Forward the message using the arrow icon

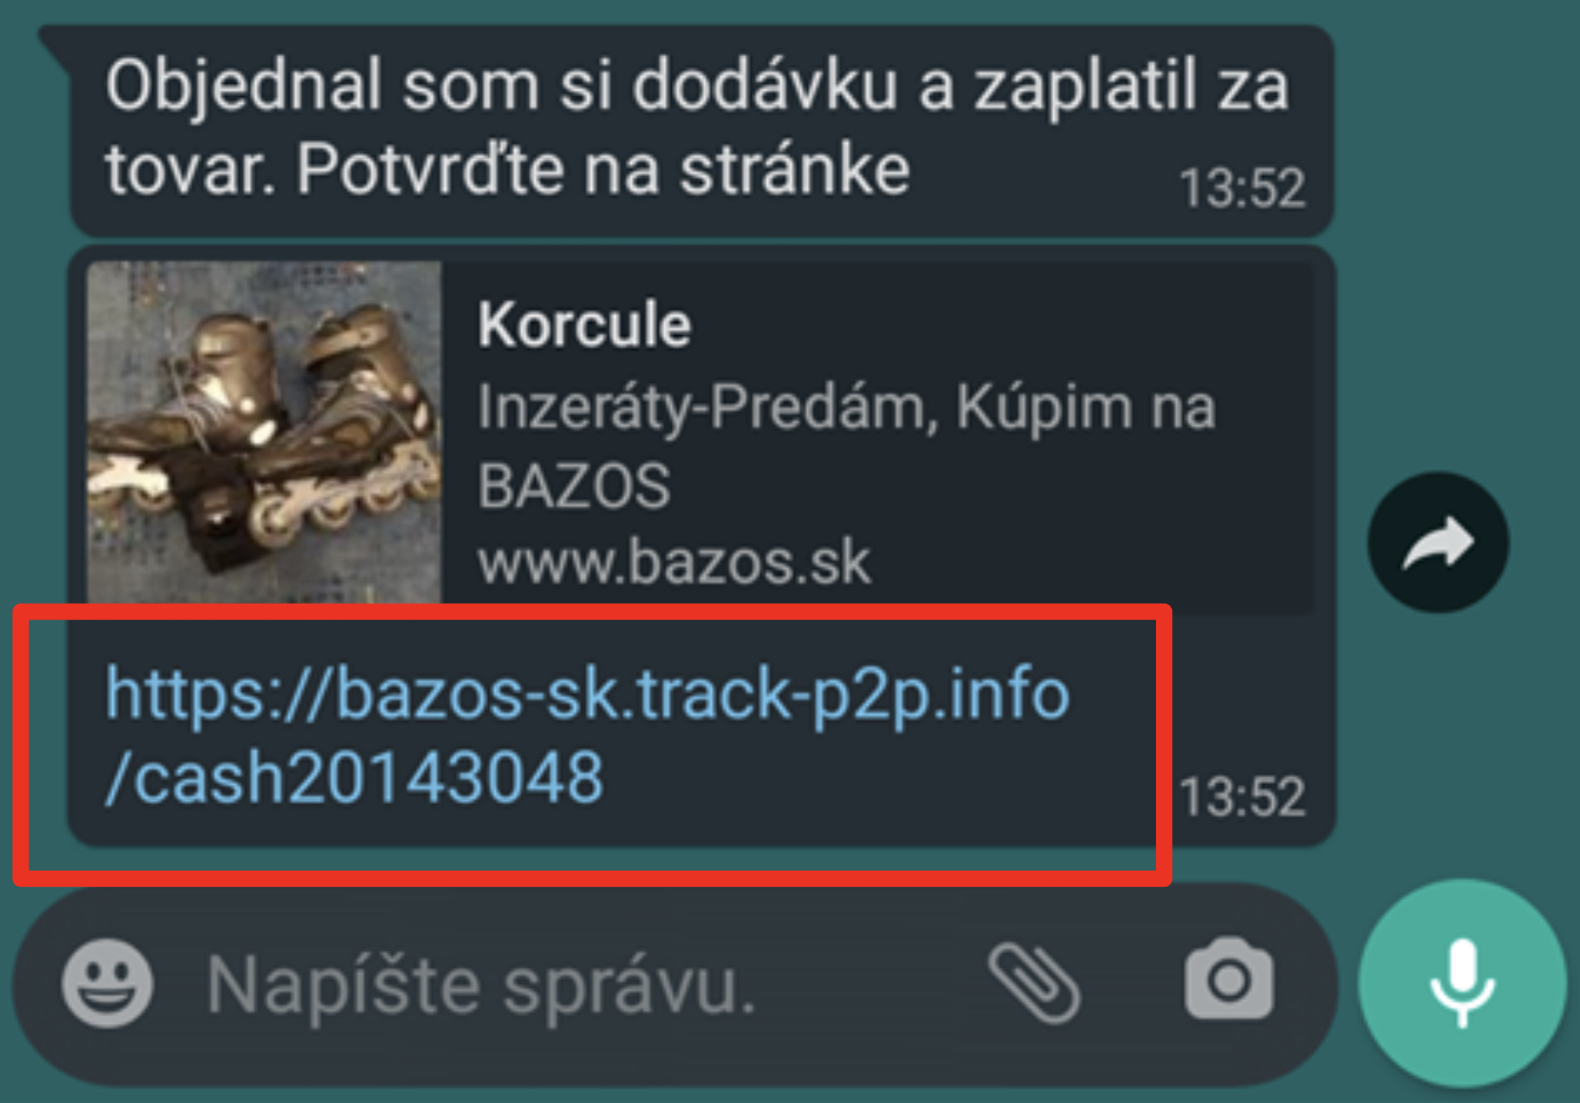pyautogui.click(x=1438, y=542)
